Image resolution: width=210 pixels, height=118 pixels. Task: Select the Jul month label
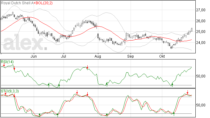tap(64, 56)
